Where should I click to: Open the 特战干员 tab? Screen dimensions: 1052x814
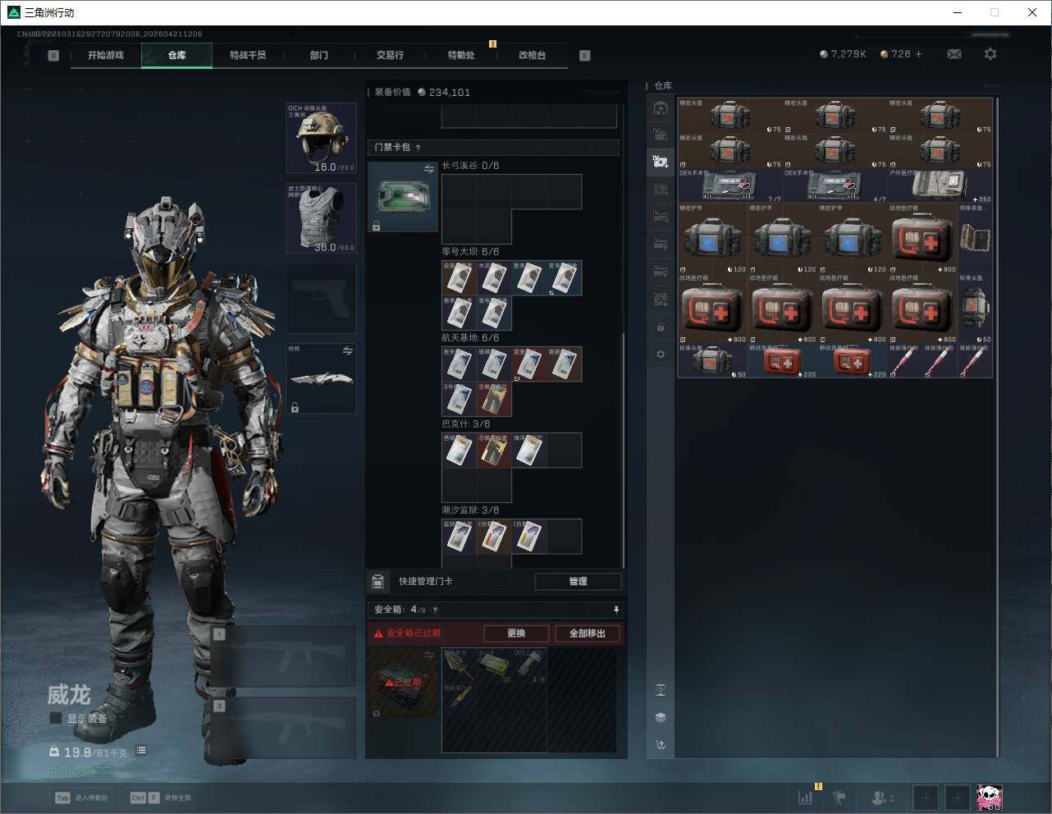tap(248, 55)
